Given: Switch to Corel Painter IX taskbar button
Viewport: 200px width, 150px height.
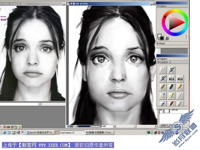Looking at the screenshot, I should click(x=70, y=133).
